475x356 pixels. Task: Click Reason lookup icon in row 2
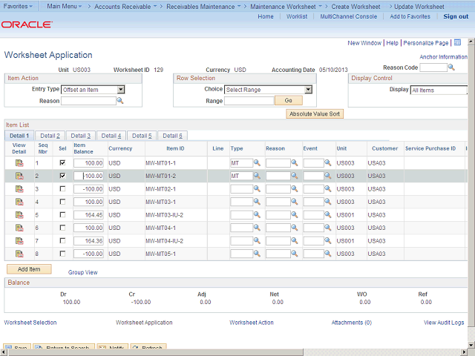pyautogui.click(x=294, y=176)
